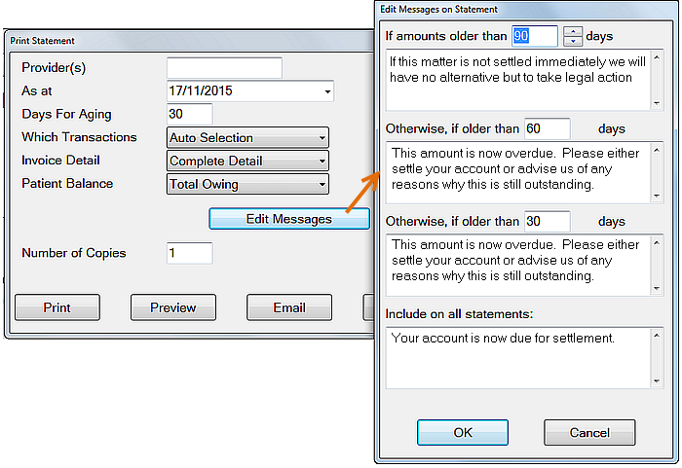Increase the 90 days spinner value

point(573,31)
